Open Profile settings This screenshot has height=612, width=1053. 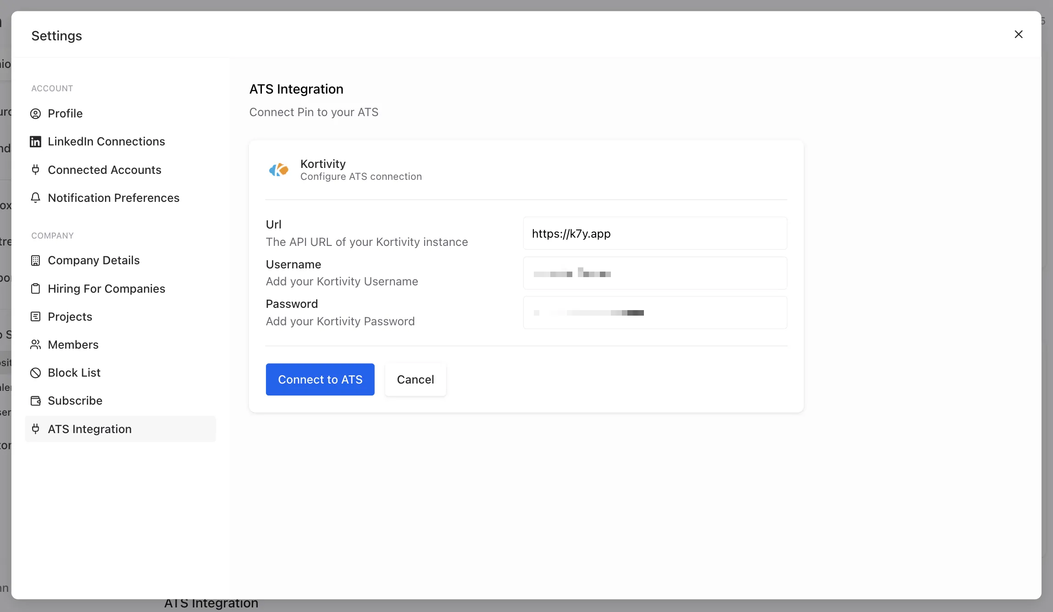120,113
